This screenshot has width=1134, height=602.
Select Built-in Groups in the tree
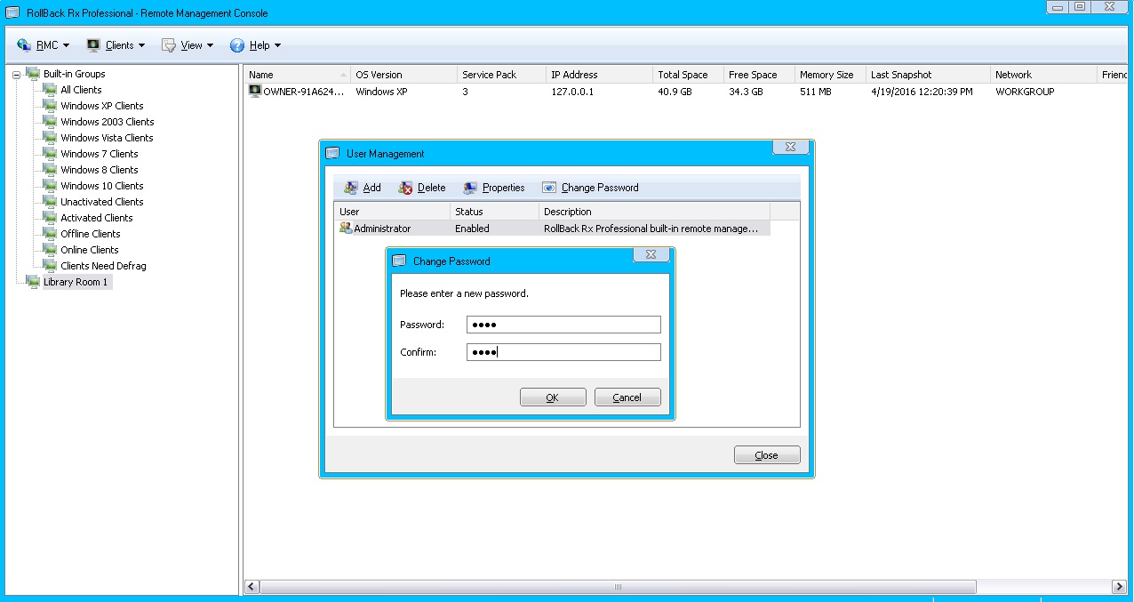pyautogui.click(x=74, y=74)
